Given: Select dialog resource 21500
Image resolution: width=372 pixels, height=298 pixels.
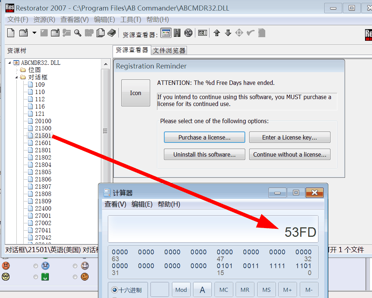Looking at the screenshot, I should [x=43, y=128].
